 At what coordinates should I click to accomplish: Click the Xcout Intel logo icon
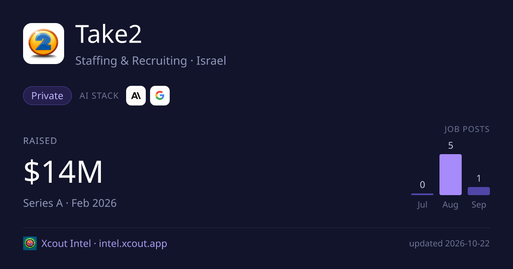tap(30, 243)
